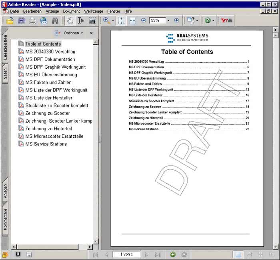The image size is (280, 260).
Task: Click the Fit Page button
Action: [121, 21]
